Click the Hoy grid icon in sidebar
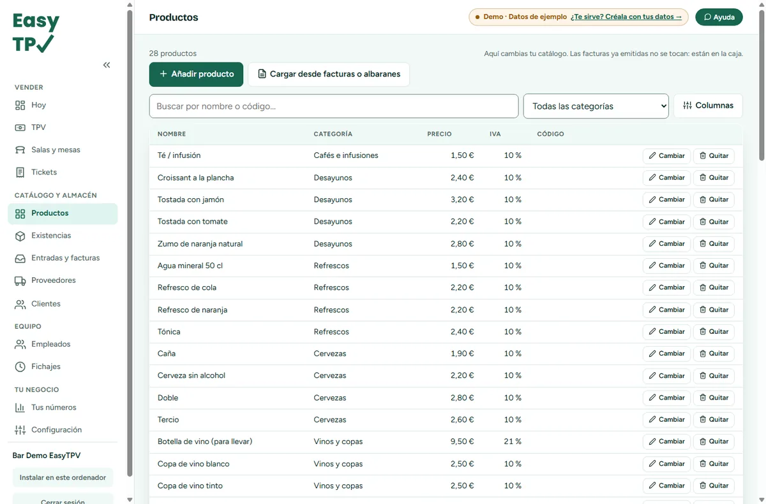 pyautogui.click(x=20, y=105)
